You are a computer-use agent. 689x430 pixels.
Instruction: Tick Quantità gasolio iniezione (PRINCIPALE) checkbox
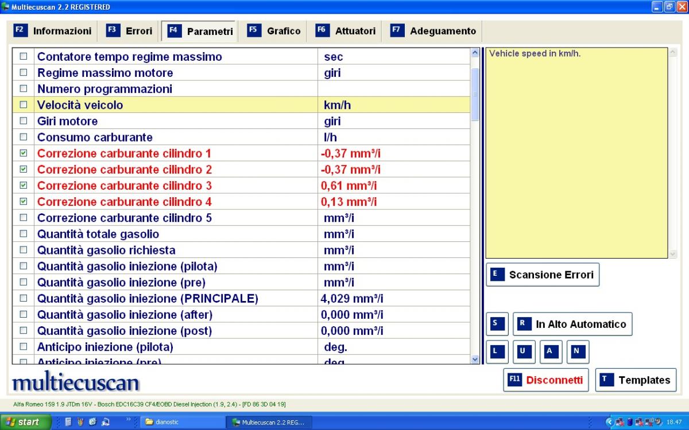click(24, 298)
